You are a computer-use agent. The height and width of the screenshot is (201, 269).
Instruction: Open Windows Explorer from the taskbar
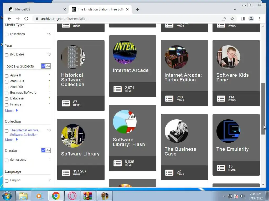coord(23,196)
